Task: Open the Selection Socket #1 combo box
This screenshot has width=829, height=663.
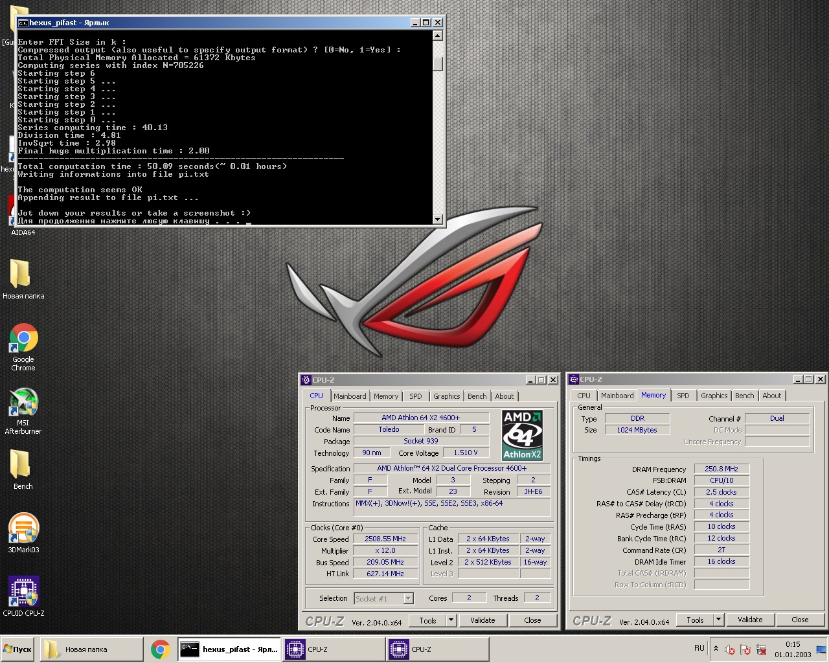Action: (x=383, y=598)
